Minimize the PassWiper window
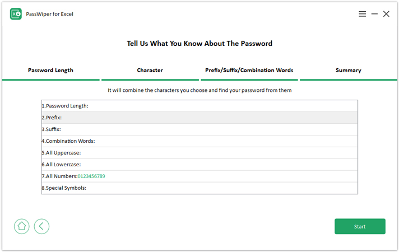Screen dimensions: 399x252 coord(374,14)
